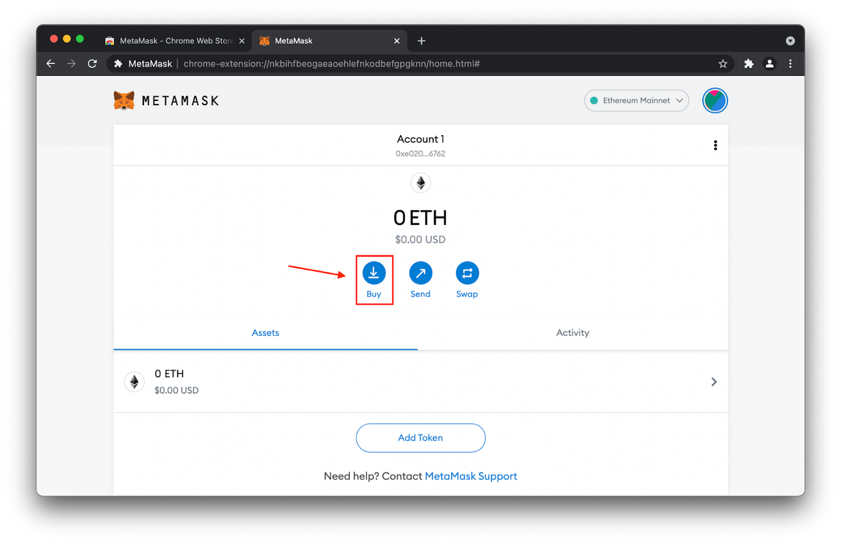Screen dimensions: 841x544
Task: Click the Ethereum icon above the balance
Action: coord(421,183)
